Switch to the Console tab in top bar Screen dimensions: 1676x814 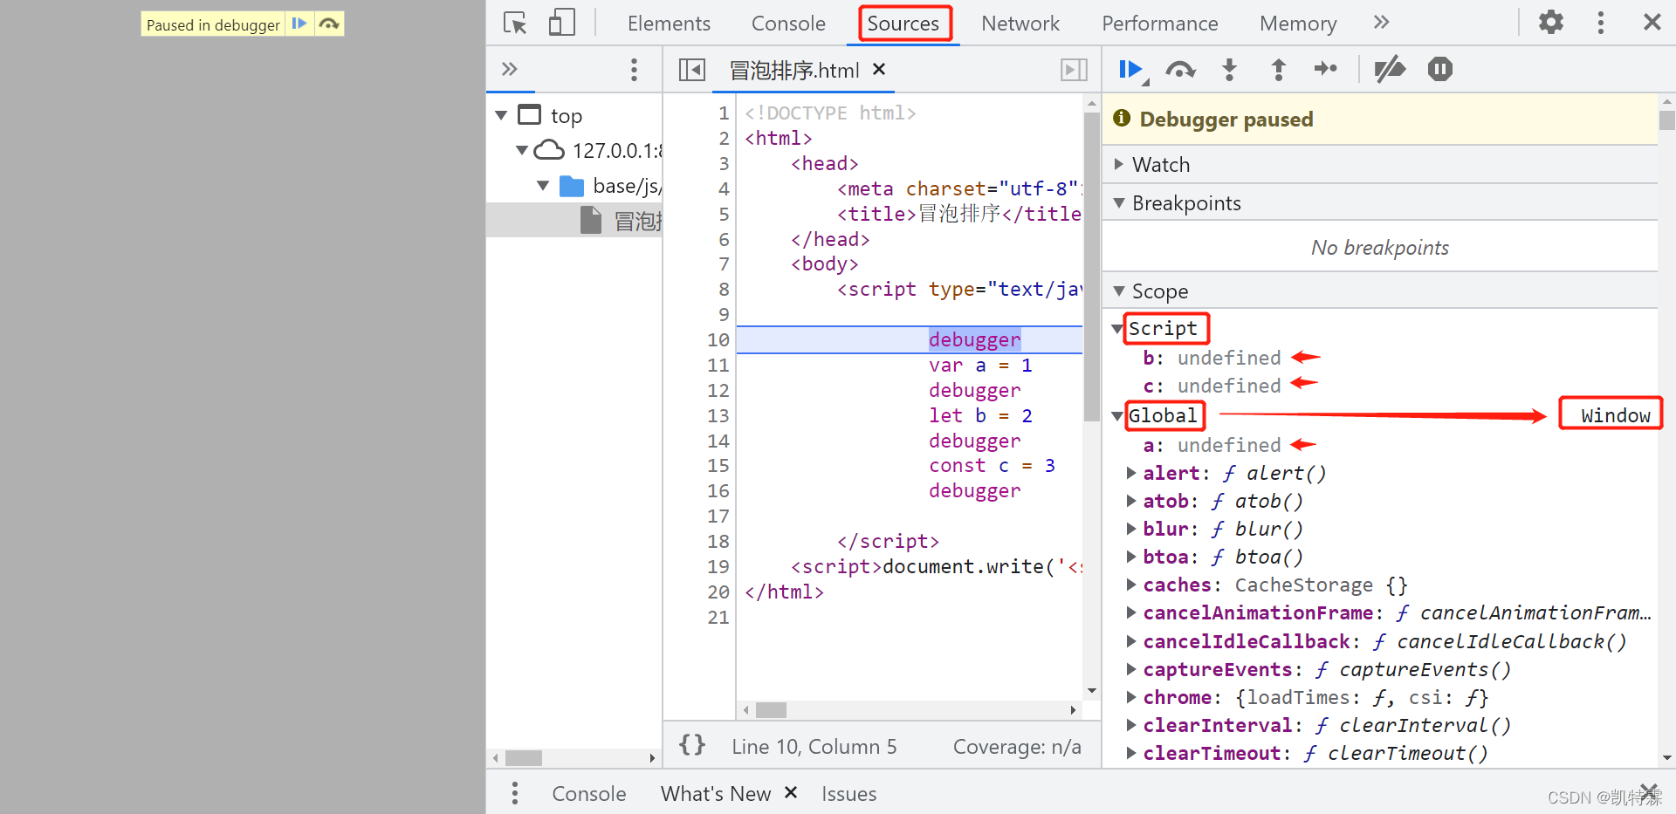tap(788, 24)
